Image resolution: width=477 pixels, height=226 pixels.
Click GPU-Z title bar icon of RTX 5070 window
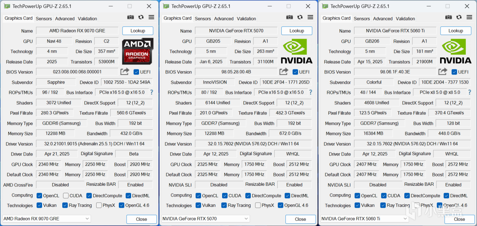pos(166,6)
